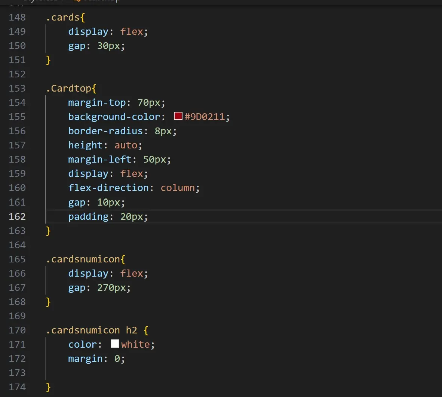Click line number 170 in the gutter

click(17, 330)
